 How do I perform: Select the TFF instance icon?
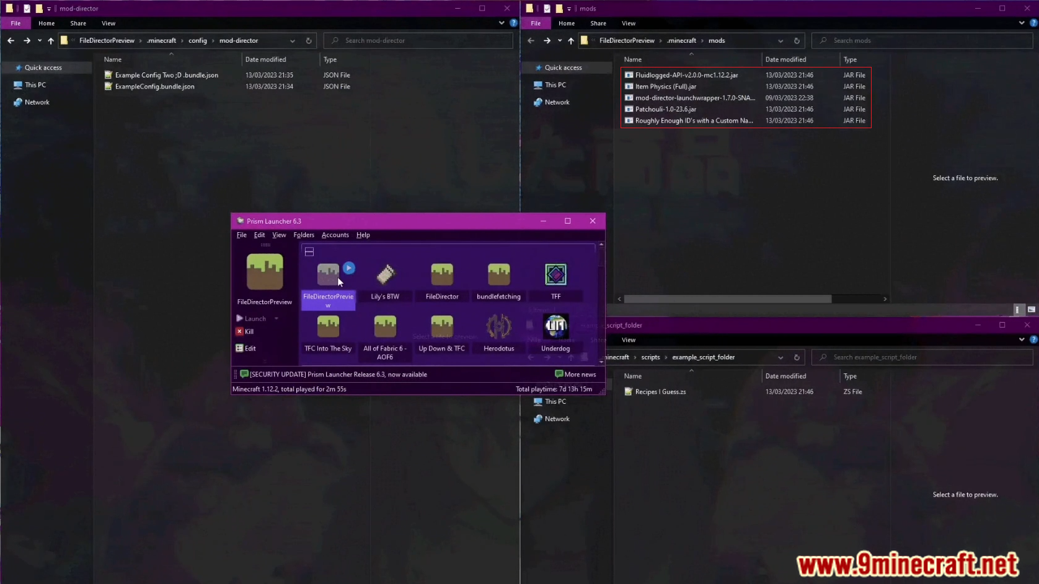[x=555, y=274]
